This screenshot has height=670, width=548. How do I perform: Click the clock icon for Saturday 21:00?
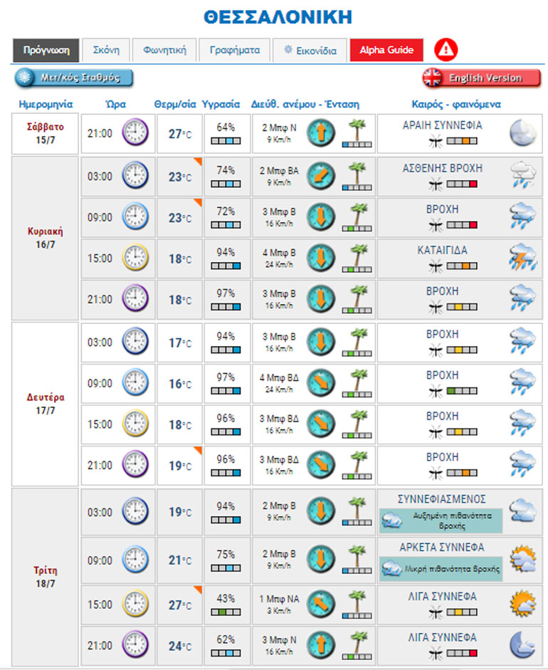tap(135, 133)
